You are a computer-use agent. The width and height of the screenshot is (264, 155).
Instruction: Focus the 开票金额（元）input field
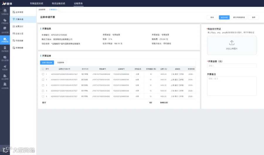(232, 66)
